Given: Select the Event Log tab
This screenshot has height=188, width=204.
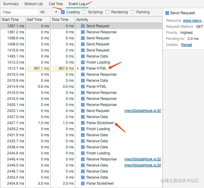Looking at the screenshot, I should (x=77, y=4).
